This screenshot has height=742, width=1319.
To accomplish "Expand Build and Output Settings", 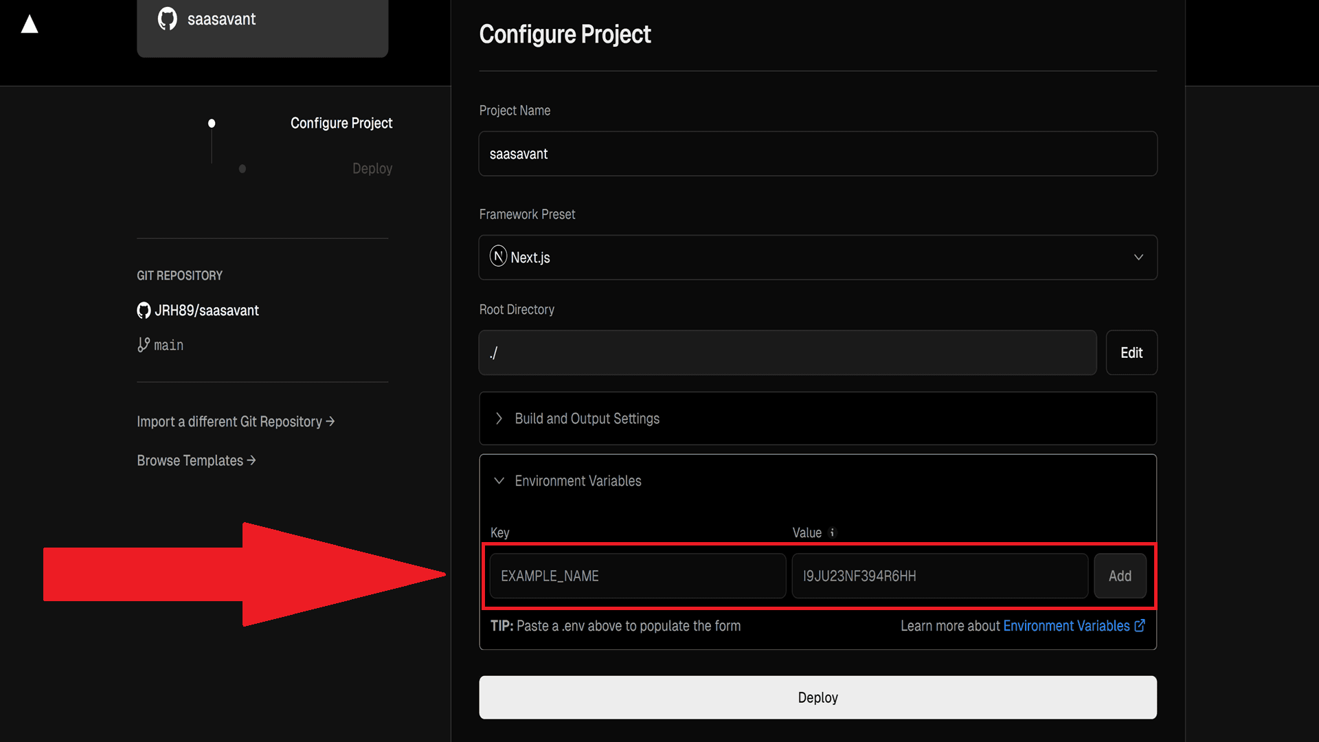I will tap(818, 418).
